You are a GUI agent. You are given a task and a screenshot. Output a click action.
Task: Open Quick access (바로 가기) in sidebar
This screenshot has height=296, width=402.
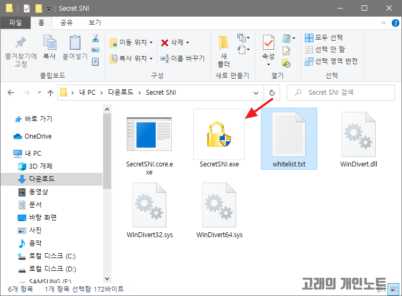point(33,119)
